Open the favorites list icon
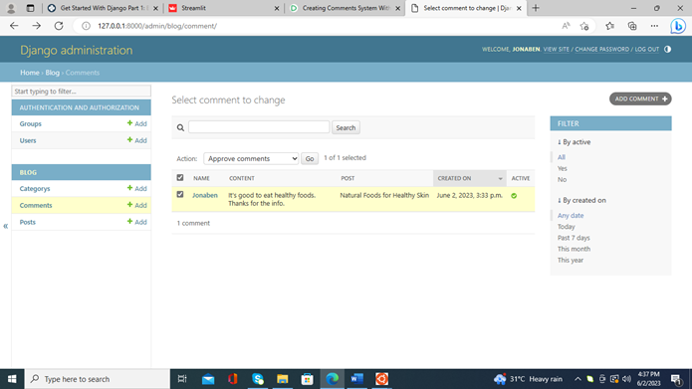 coord(610,26)
